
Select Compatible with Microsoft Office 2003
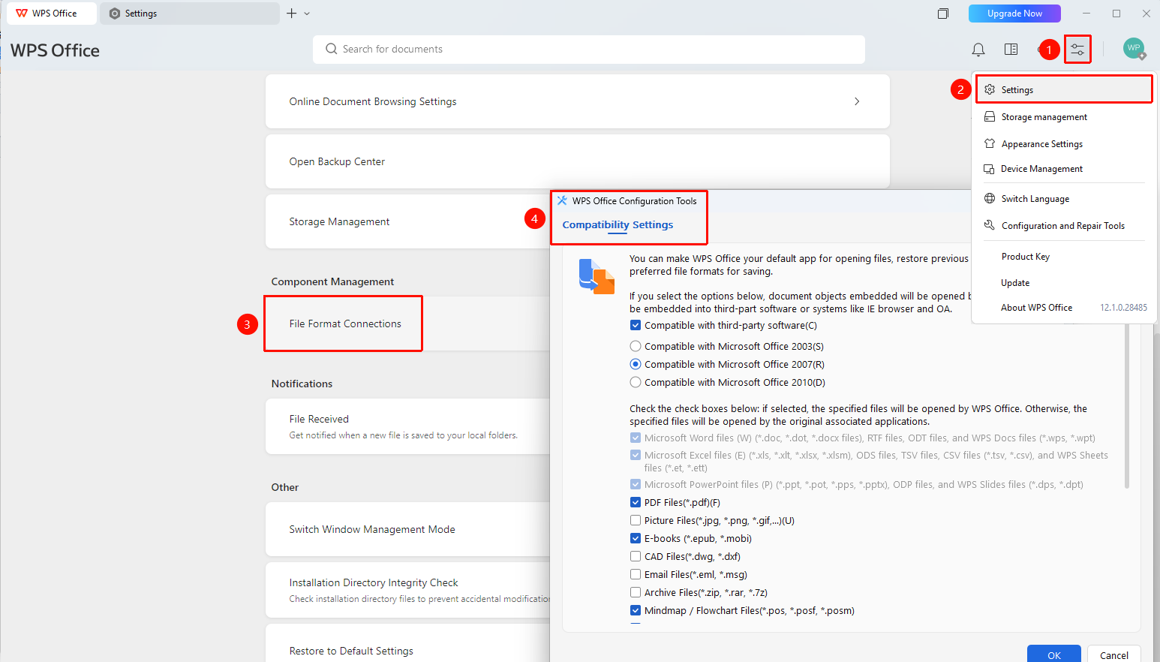636,347
